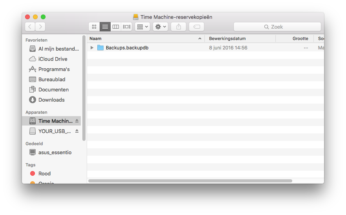Switch to icon view

tap(94, 27)
